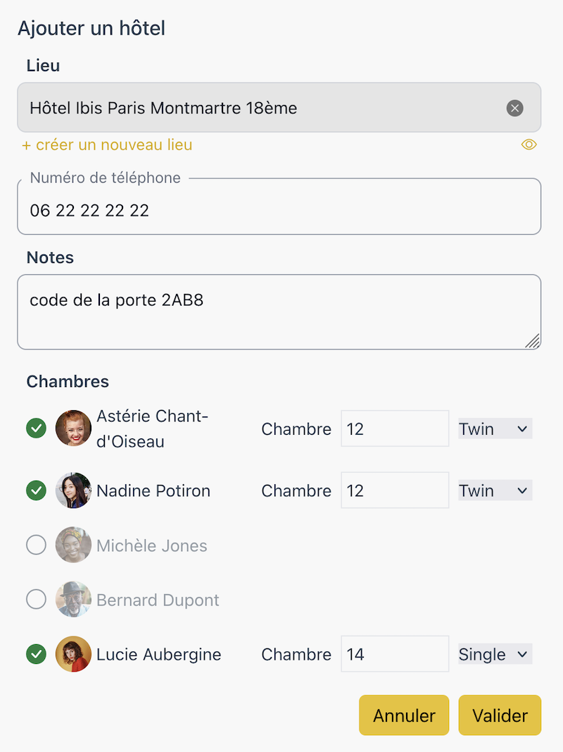Open Astérie's Twin room type dropdown

click(495, 429)
